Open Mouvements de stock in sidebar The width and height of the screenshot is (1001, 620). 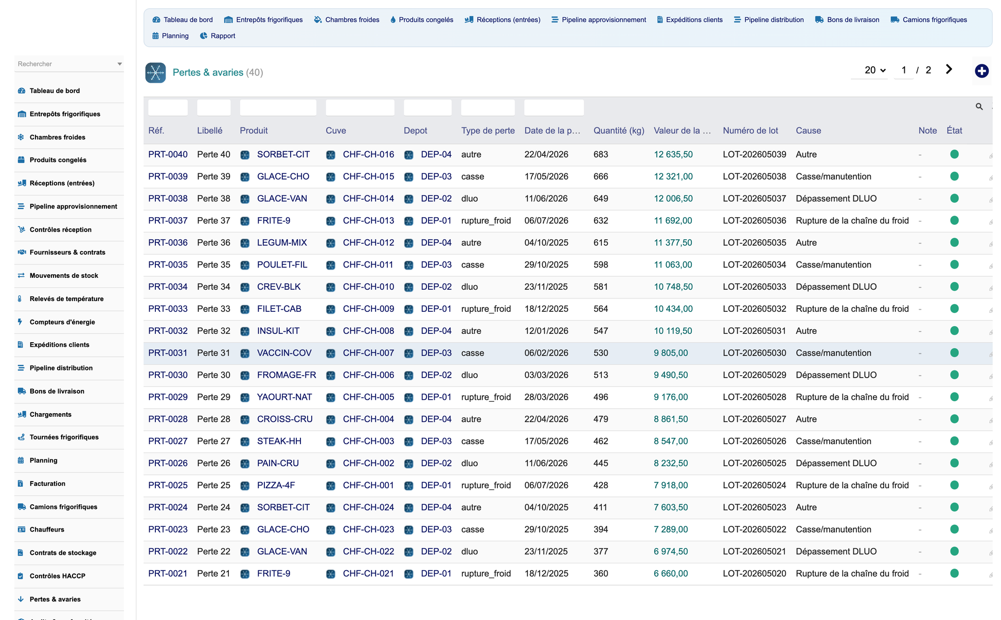[64, 275]
